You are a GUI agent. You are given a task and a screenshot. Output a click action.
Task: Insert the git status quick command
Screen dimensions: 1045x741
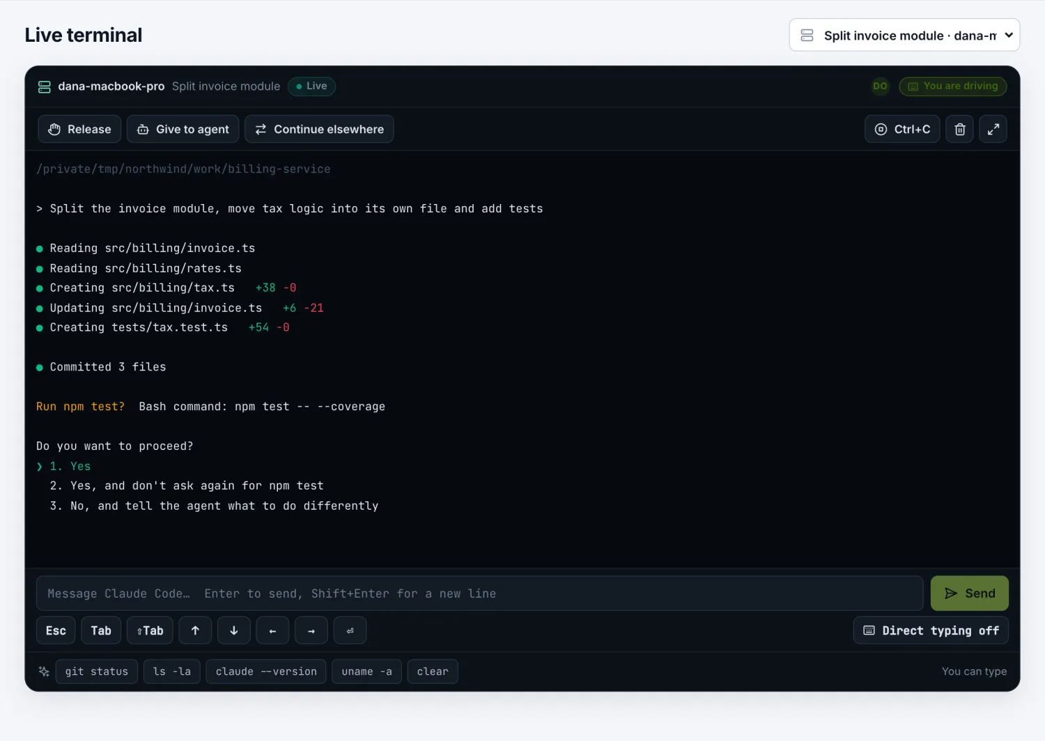point(97,671)
